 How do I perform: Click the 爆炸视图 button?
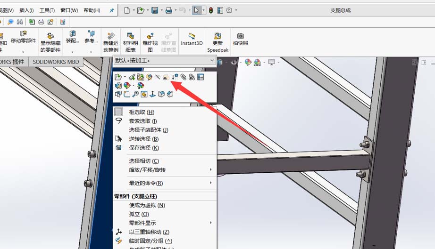tap(150, 42)
